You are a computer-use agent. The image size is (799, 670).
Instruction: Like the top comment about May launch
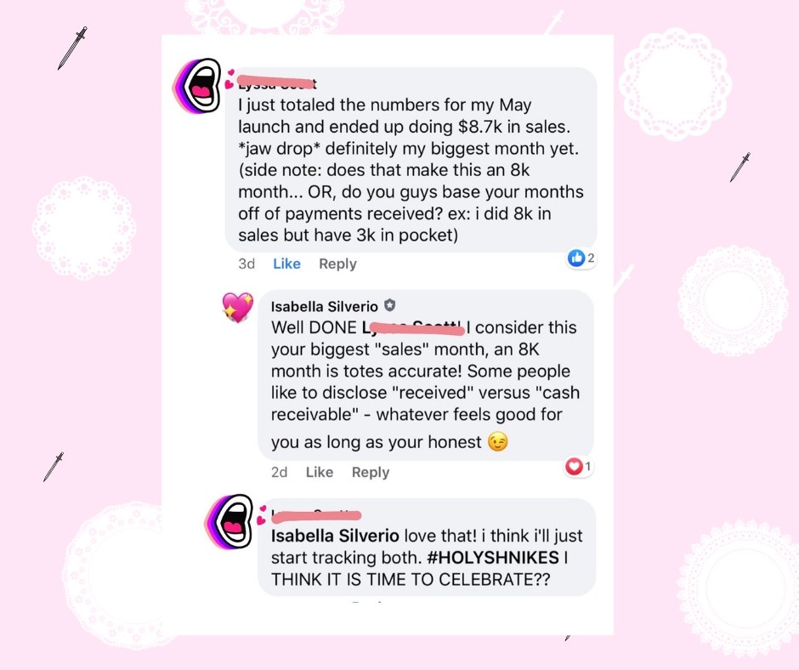[286, 264]
